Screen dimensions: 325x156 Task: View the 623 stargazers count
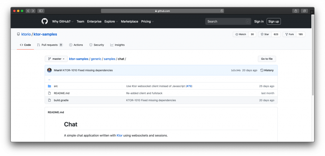(276, 34)
